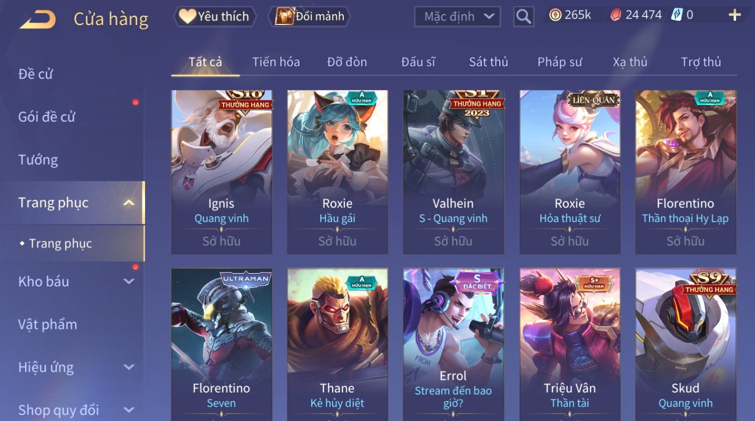
Task: Expand the Kho báu sidebar section
Action: click(129, 281)
